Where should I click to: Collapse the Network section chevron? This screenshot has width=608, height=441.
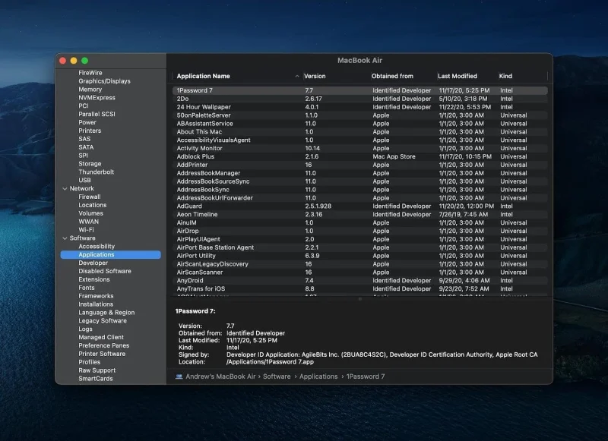pos(65,188)
